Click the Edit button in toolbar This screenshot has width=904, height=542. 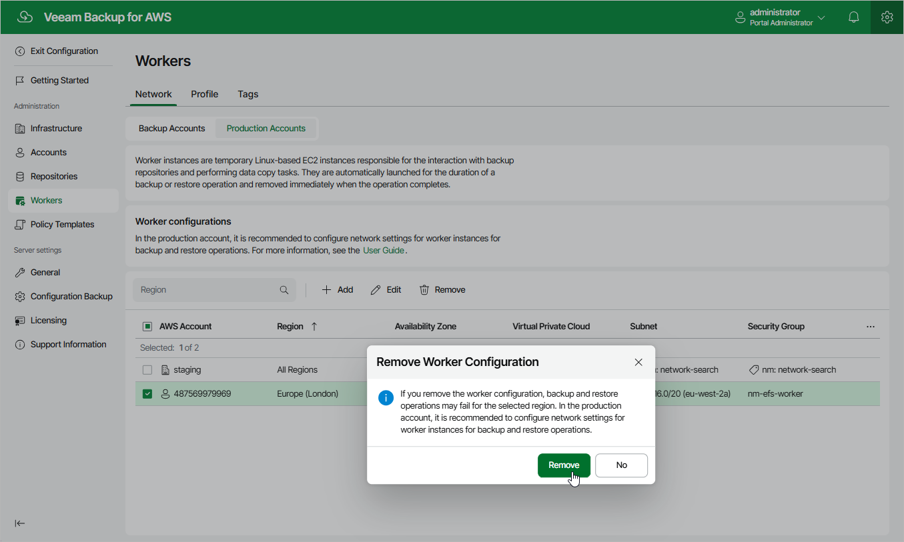click(x=386, y=290)
